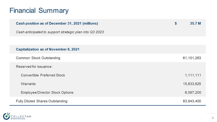The width and height of the screenshot is (217, 122).
Task: Click the dollar sign in cash row
Action: click(176, 23)
